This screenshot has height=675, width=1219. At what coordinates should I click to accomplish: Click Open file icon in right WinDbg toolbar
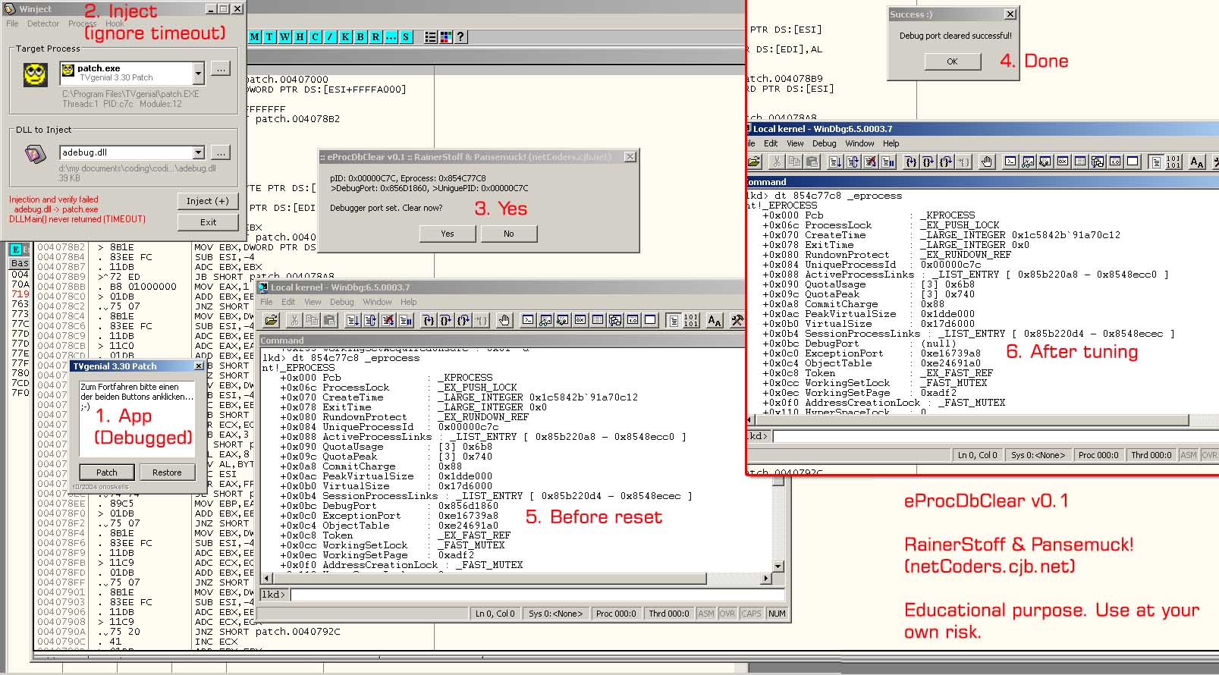[754, 162]
